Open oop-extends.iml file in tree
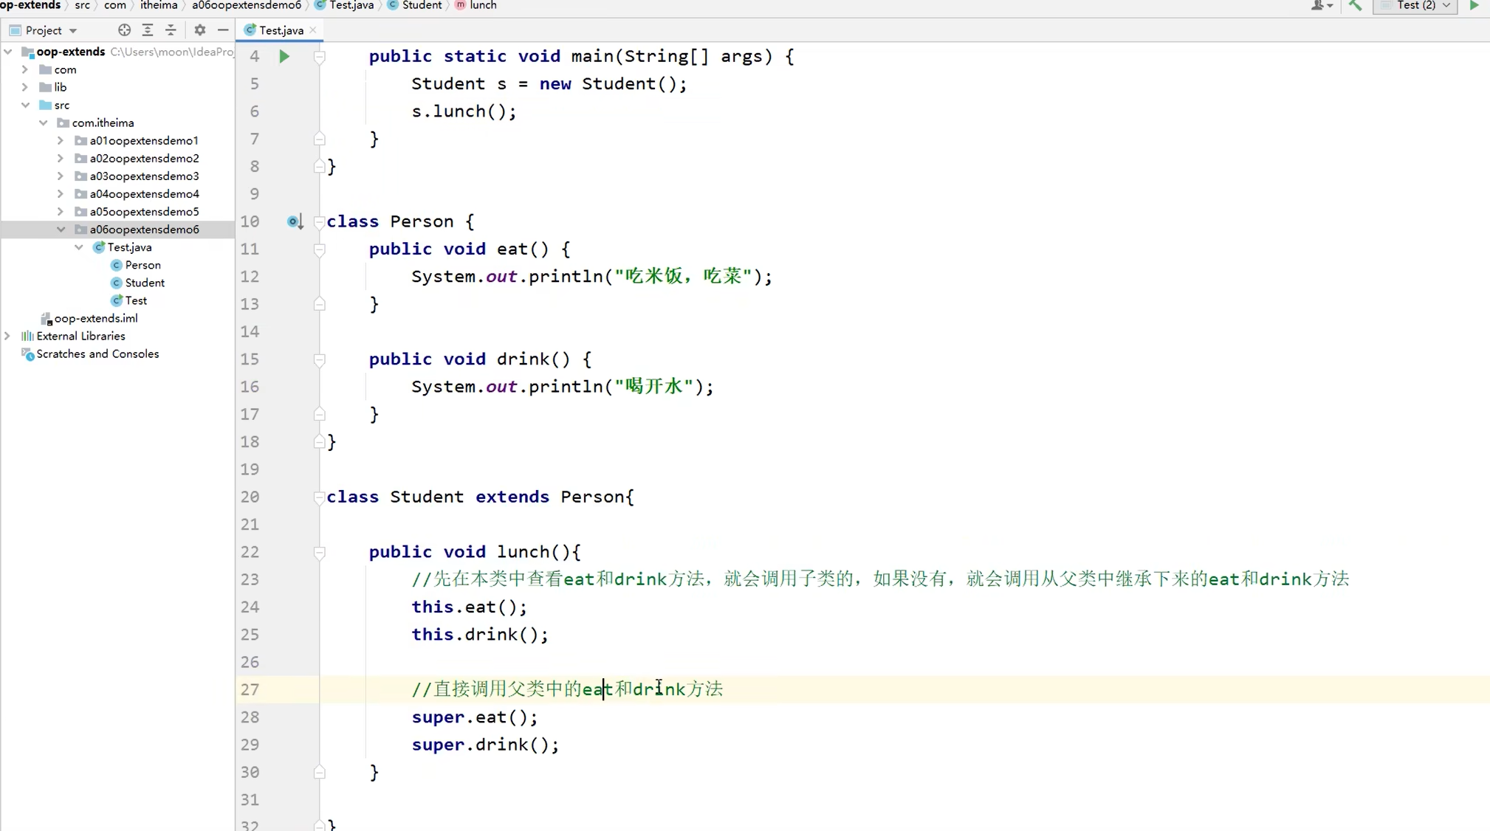The height and width of the screenshot is (831, 1490). [x=95, y=318]
